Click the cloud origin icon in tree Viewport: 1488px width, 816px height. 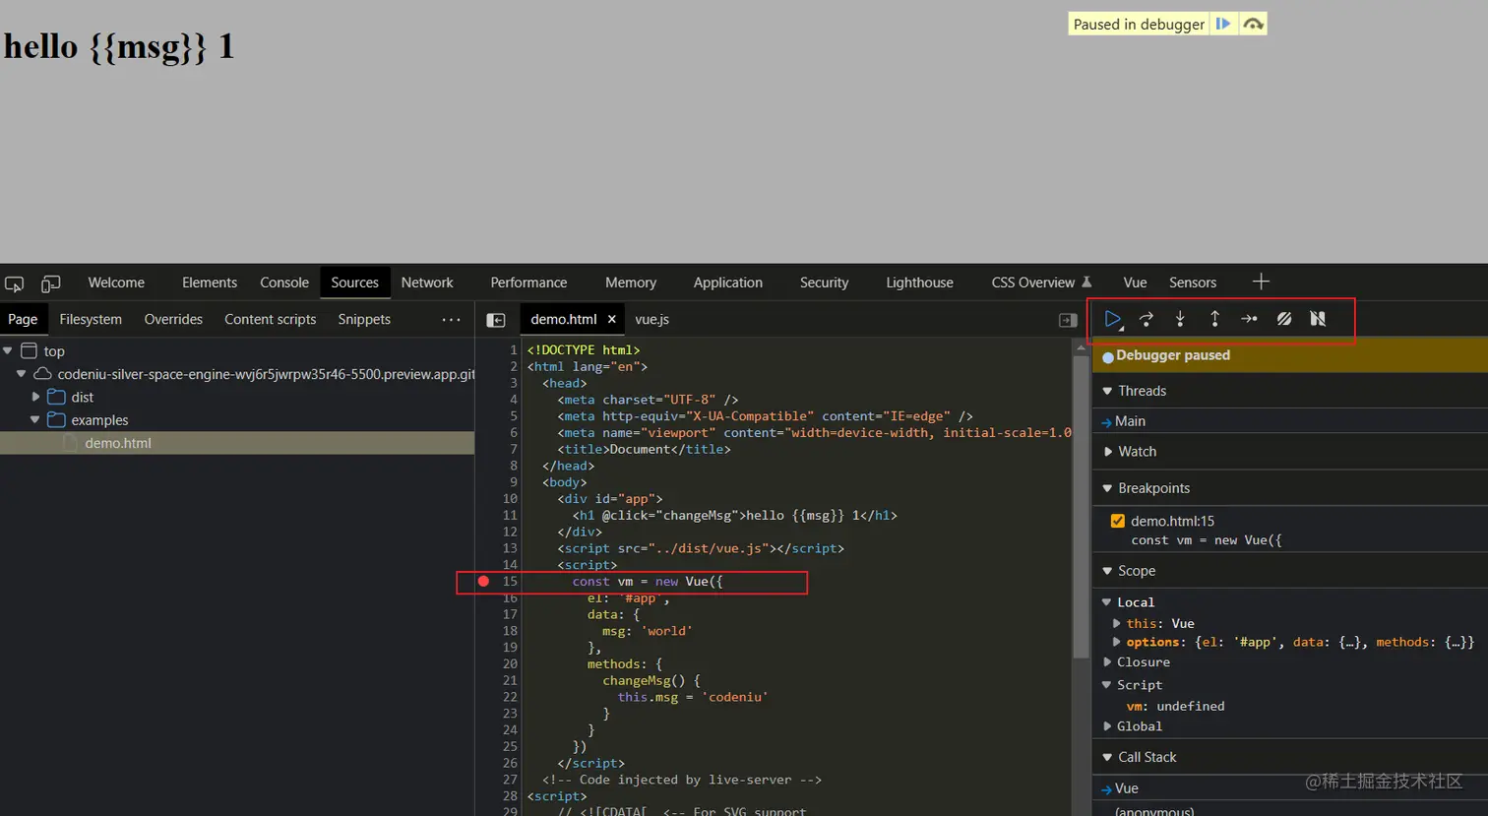42,374
